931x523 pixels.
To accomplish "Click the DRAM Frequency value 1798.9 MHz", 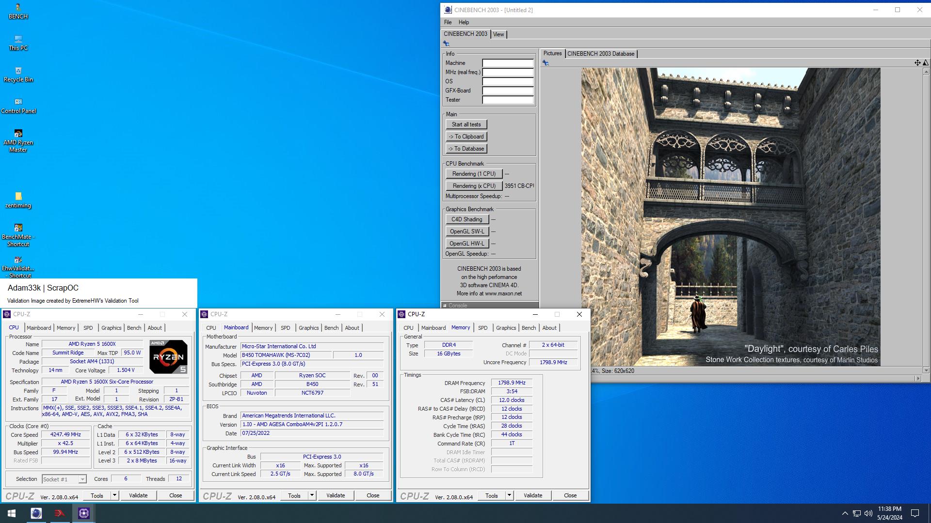I will tap(512, 383).
